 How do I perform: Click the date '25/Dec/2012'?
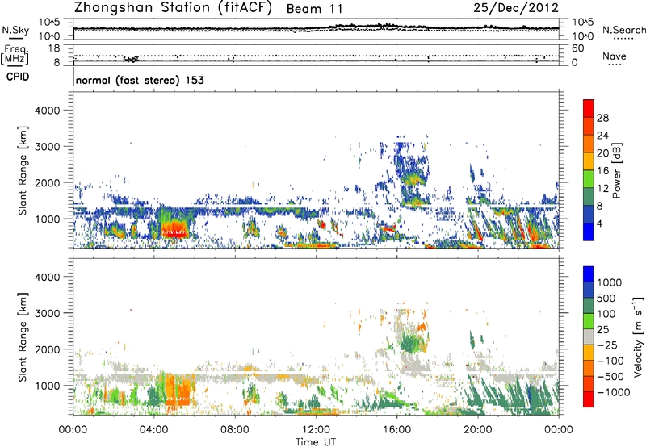click(x=516, y=8)
